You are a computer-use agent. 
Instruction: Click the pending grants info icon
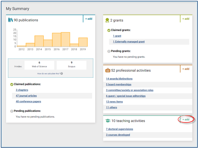pyautogui.click(x=109, y=51)
